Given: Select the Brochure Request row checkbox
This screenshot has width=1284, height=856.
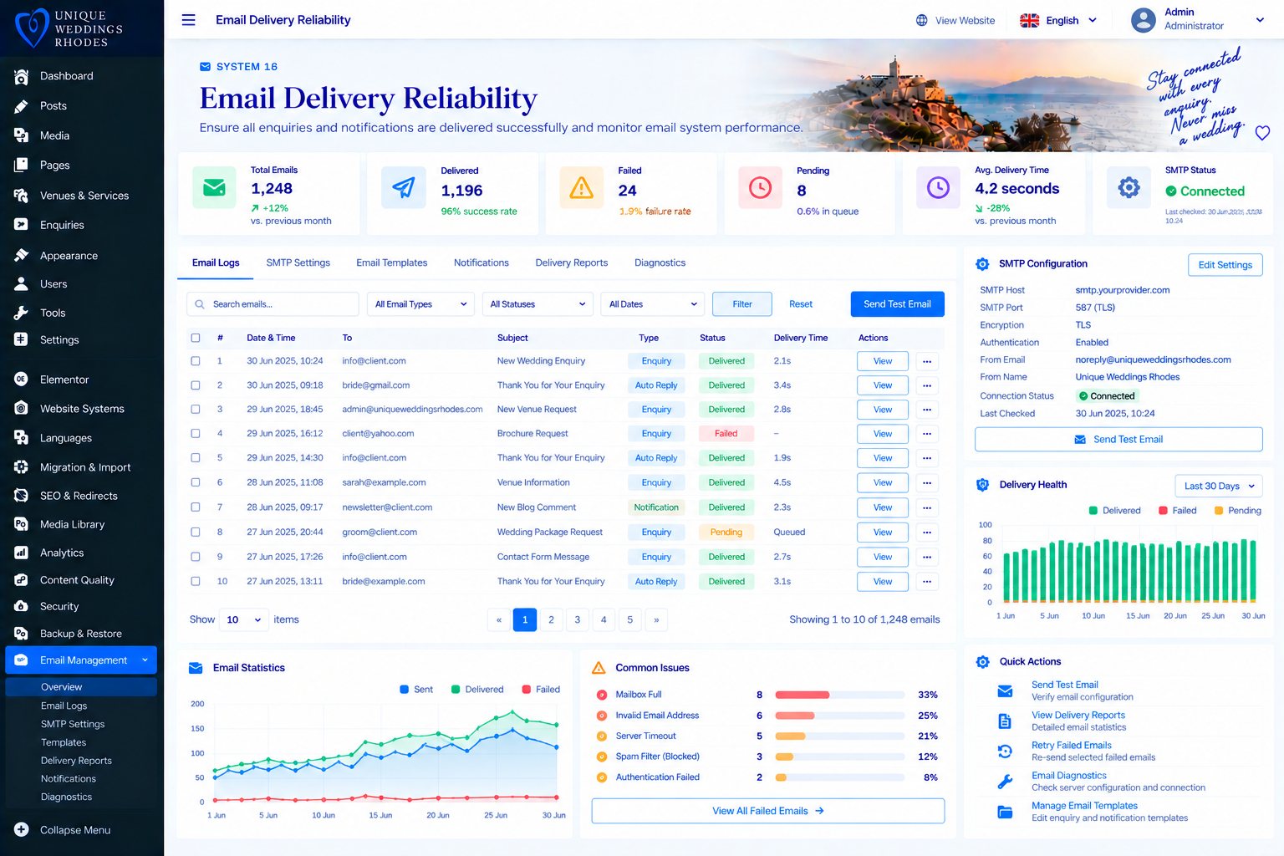Looking at the screenshot, I should [x=196, y=434].
